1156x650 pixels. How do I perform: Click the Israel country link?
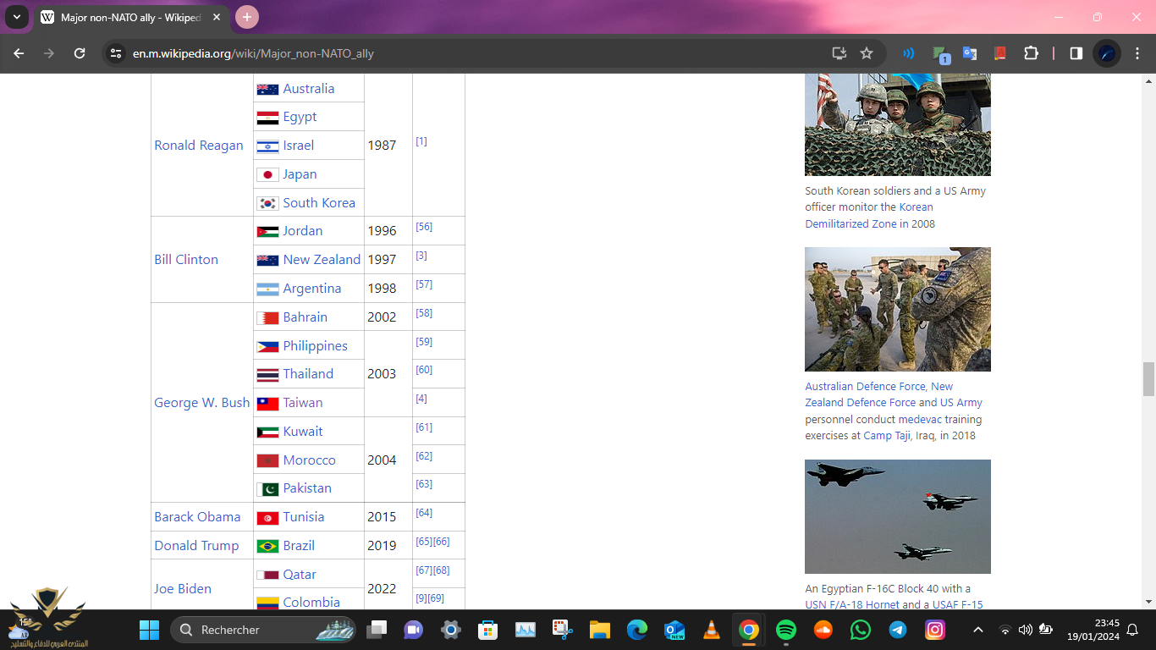click(299, 146)
